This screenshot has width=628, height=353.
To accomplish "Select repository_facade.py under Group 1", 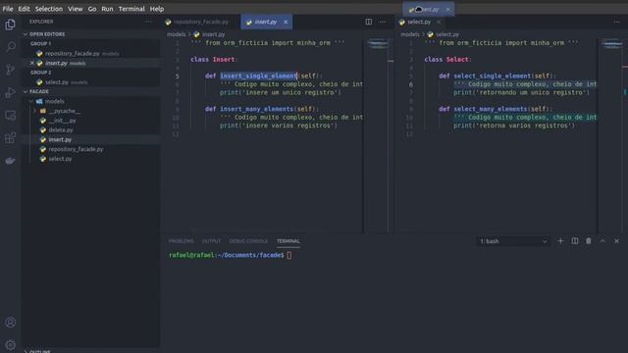I will 72,53.
